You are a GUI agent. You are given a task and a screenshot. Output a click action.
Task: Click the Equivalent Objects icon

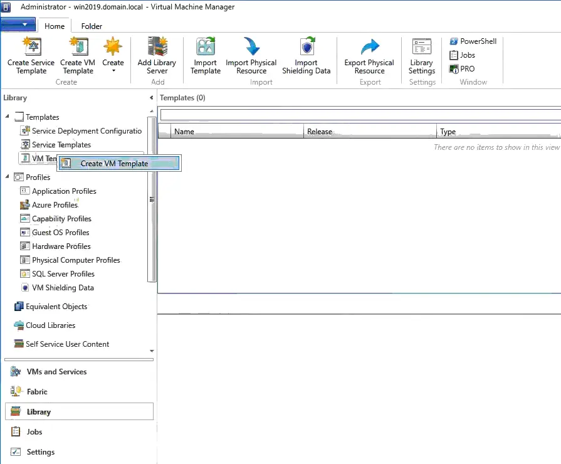point(19,307)
